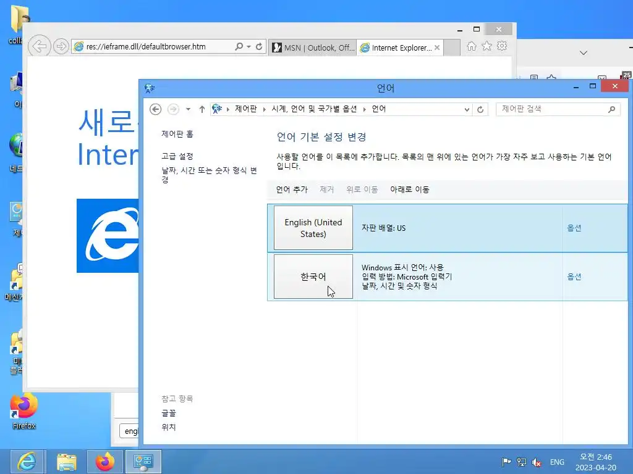Go forward in Internet Explorer
Viewport: 633px width, 474px height.
point(61,46)
